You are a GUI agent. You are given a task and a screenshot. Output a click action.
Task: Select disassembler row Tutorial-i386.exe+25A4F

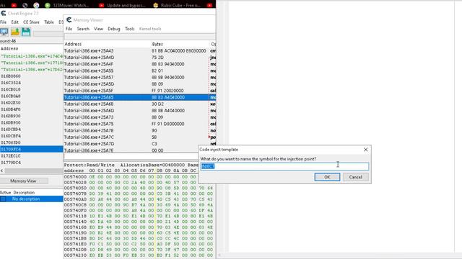tap(139, 64)
